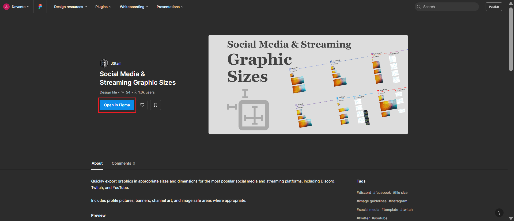514x221 pixels.
Task: Click the page vertical scrollbar thumb
Action: [x=511, y=39]
